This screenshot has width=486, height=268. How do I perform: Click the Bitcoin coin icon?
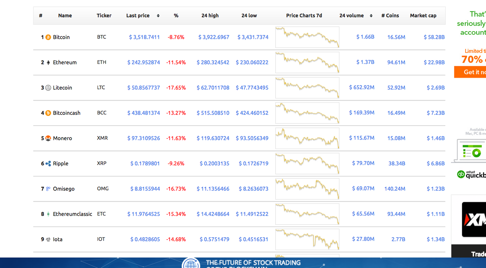coord(48,37)
